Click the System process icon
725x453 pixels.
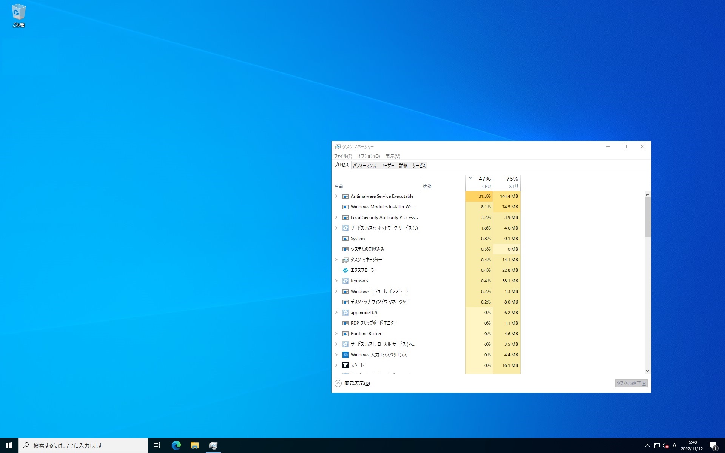click(x=345, y=239)
